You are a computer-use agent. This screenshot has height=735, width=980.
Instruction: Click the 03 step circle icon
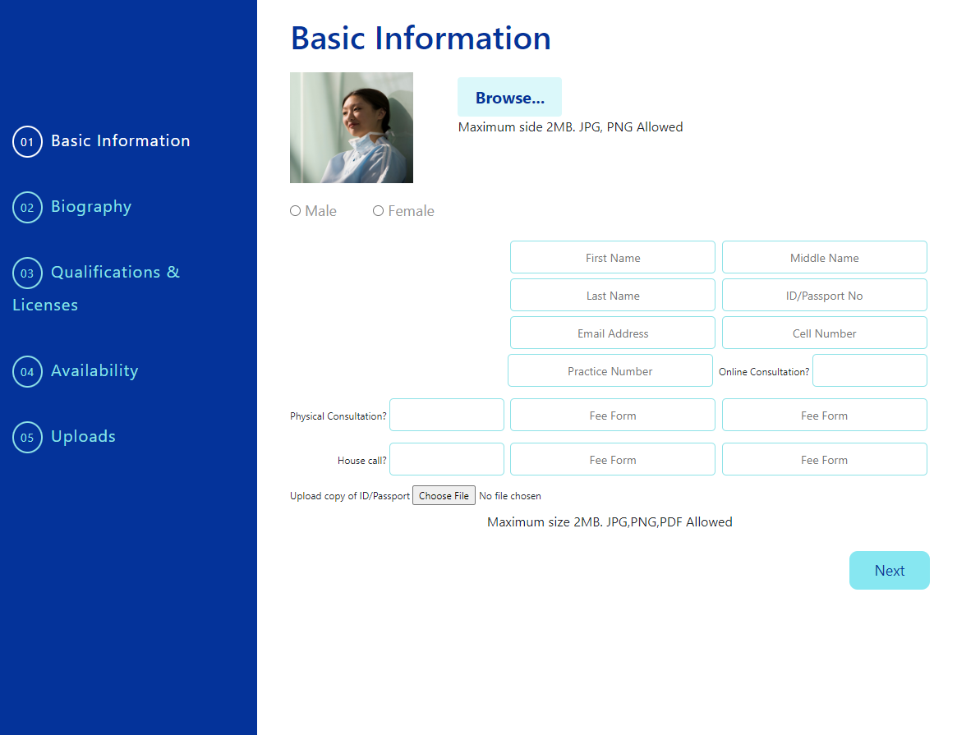27,273
